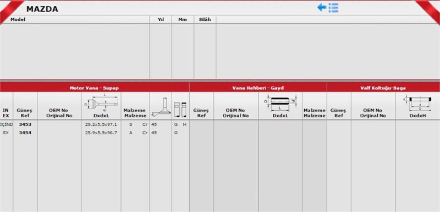Click the İÇİND row label
Screen dimensions: 440x212
[7, 124]
